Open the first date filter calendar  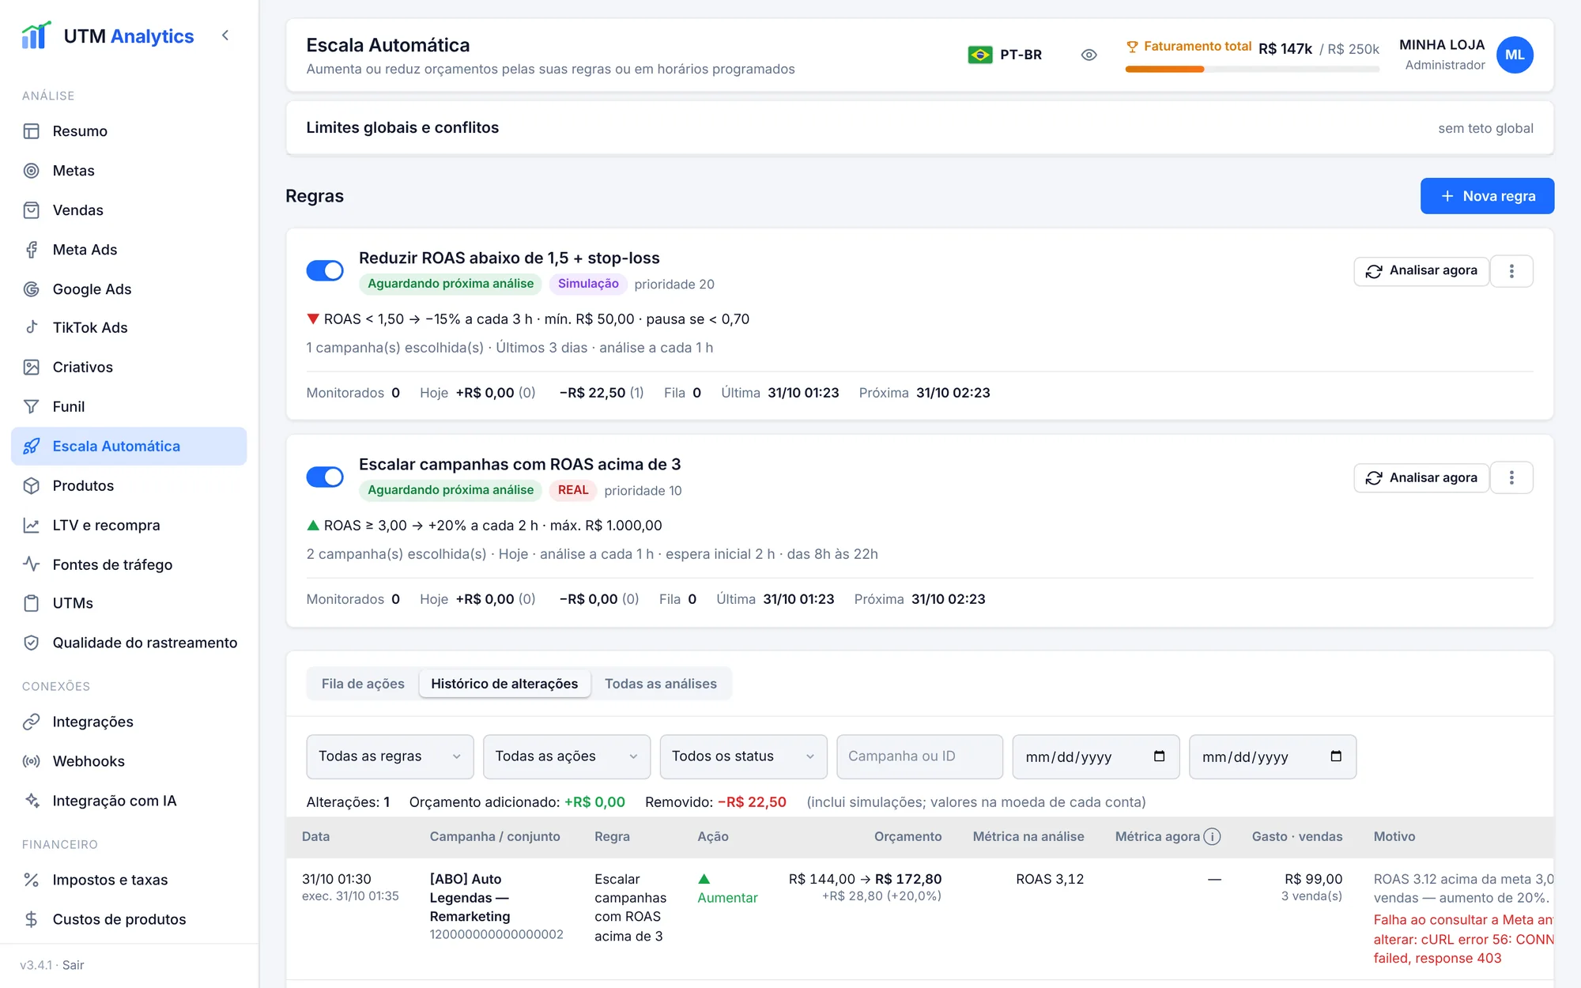click(1159, 756)
